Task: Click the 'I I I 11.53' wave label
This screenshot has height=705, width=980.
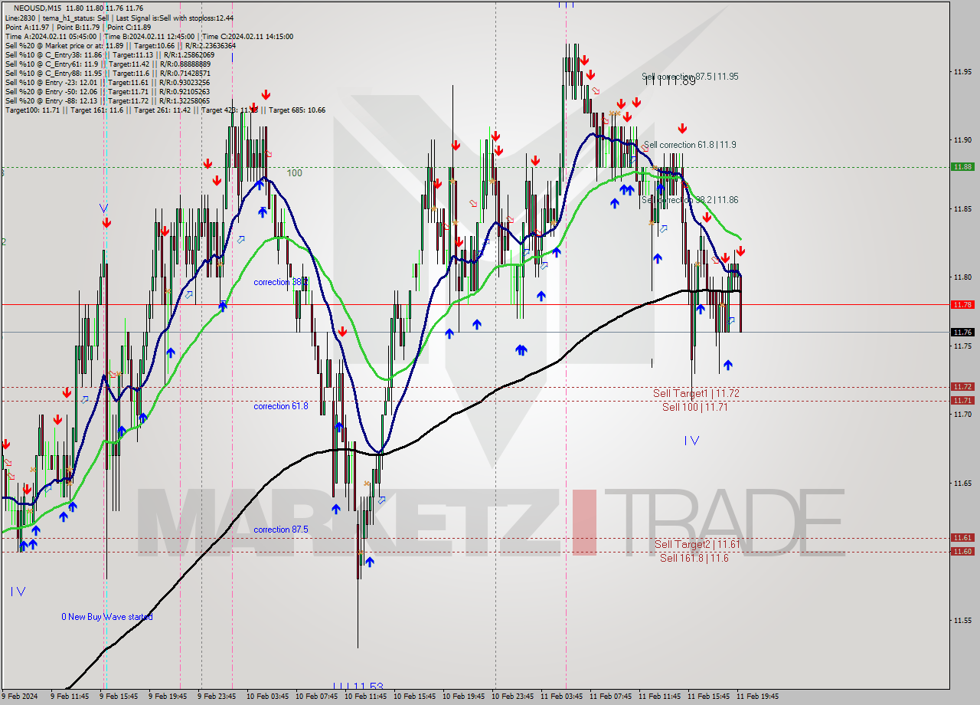Action: 358,687
